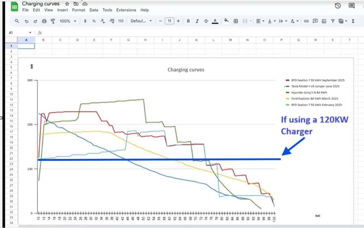
Task: Toggle italic formatting
Action: (197, 21)
